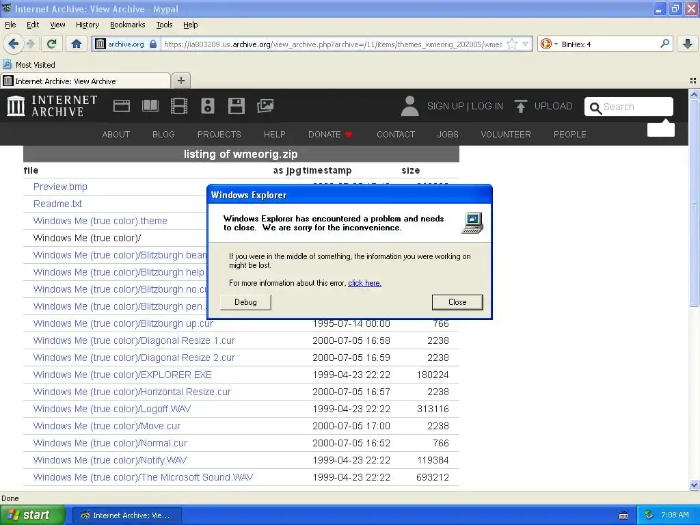Select Internet Archive taskbar button
This screenshot has height=525, width=700.
pyautogui.click(x=126, y=515)
